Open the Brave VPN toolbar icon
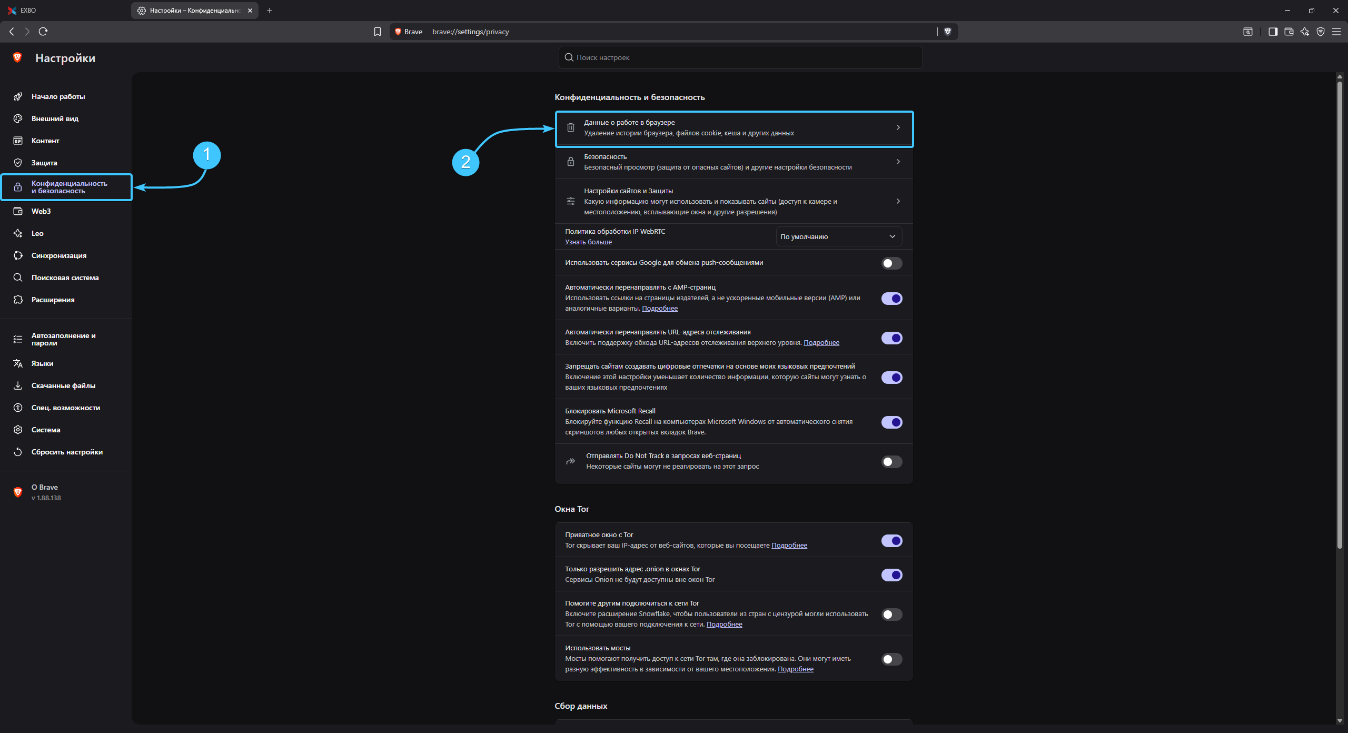This screenshot has height=733, width=1348. tap(1320, 32)
